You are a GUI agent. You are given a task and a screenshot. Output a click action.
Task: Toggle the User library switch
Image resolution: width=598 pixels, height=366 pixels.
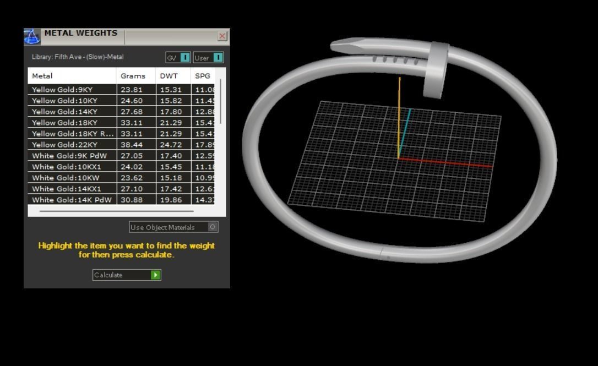click(x=218, y=57)
